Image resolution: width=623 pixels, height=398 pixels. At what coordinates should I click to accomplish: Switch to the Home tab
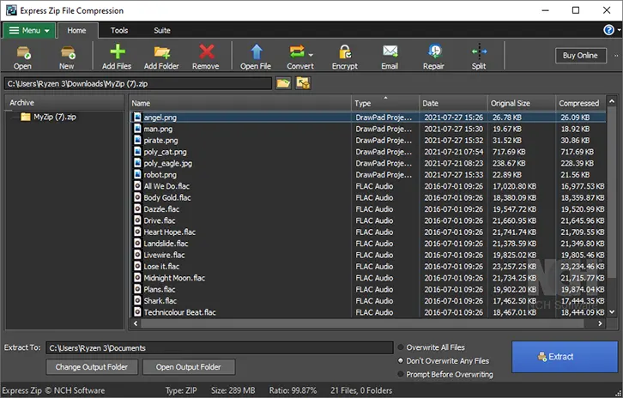tap(76, 31)
